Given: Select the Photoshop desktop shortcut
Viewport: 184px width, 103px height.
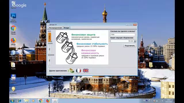Looking at the screenshot, I should 14,17.
